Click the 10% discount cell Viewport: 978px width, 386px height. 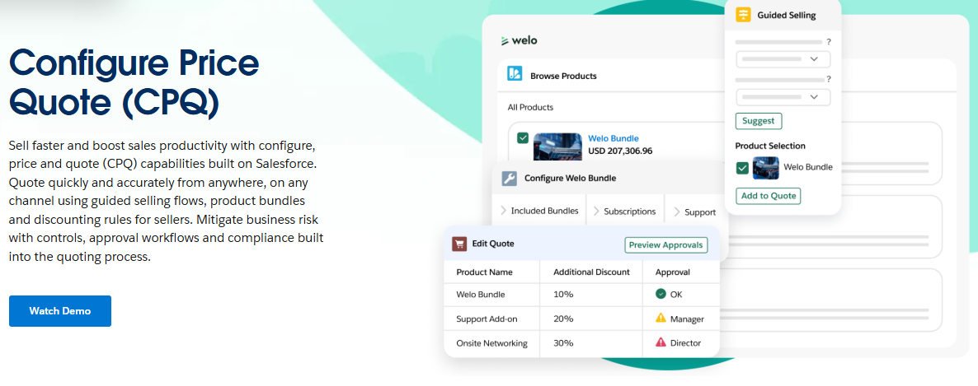tap(563, 295)
